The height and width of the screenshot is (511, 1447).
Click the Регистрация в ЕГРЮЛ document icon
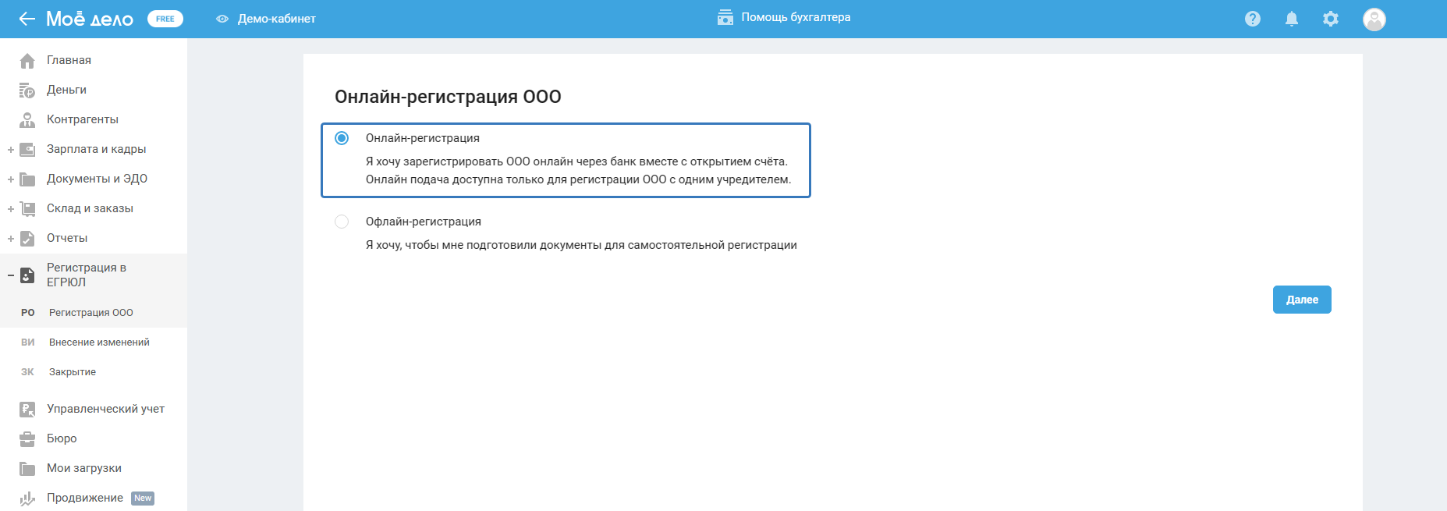tap(27, 275)
